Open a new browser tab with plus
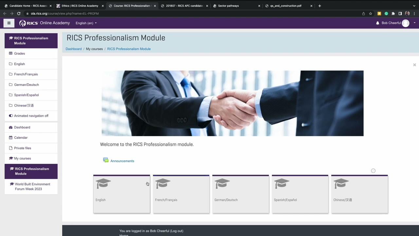This screenshot has height=236, width=419. pos(319,6)
